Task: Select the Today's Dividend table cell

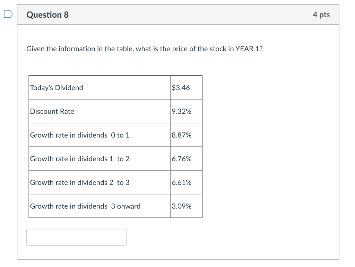Action: point(56,87)
